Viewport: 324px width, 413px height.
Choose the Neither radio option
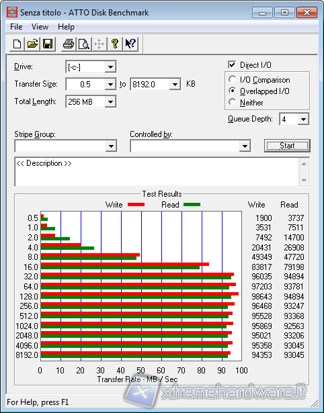pos(233,102)
